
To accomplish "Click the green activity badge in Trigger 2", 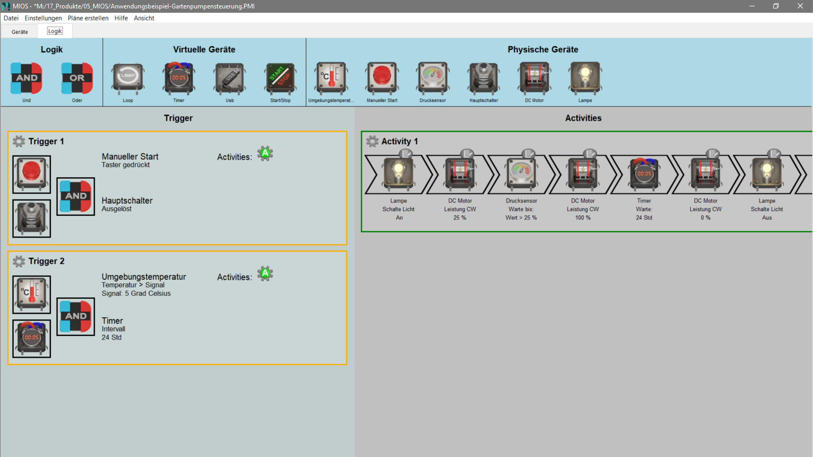I will 265,274.
